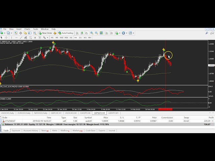Toggle the M15 timeframe button
The height and width of the screenshot is (161, 215).
[61, 38]
